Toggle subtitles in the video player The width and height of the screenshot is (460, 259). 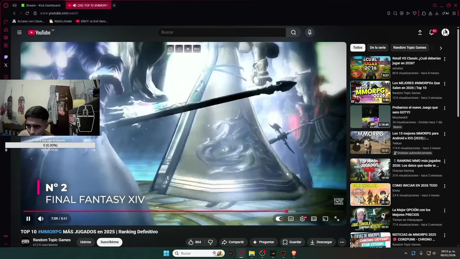pyautogui.click(x=291, y=219)
